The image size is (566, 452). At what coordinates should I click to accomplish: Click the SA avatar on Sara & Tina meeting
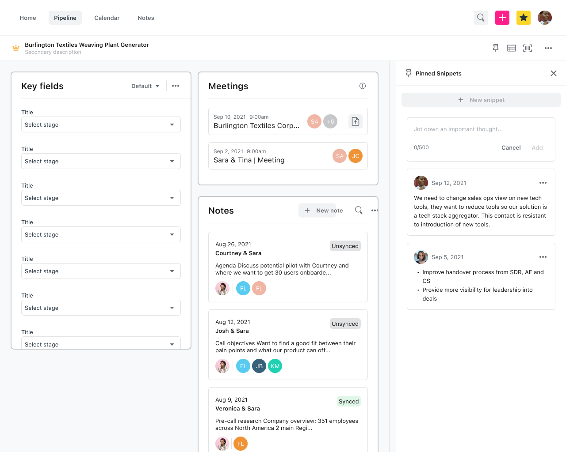[x=340, y=156]
